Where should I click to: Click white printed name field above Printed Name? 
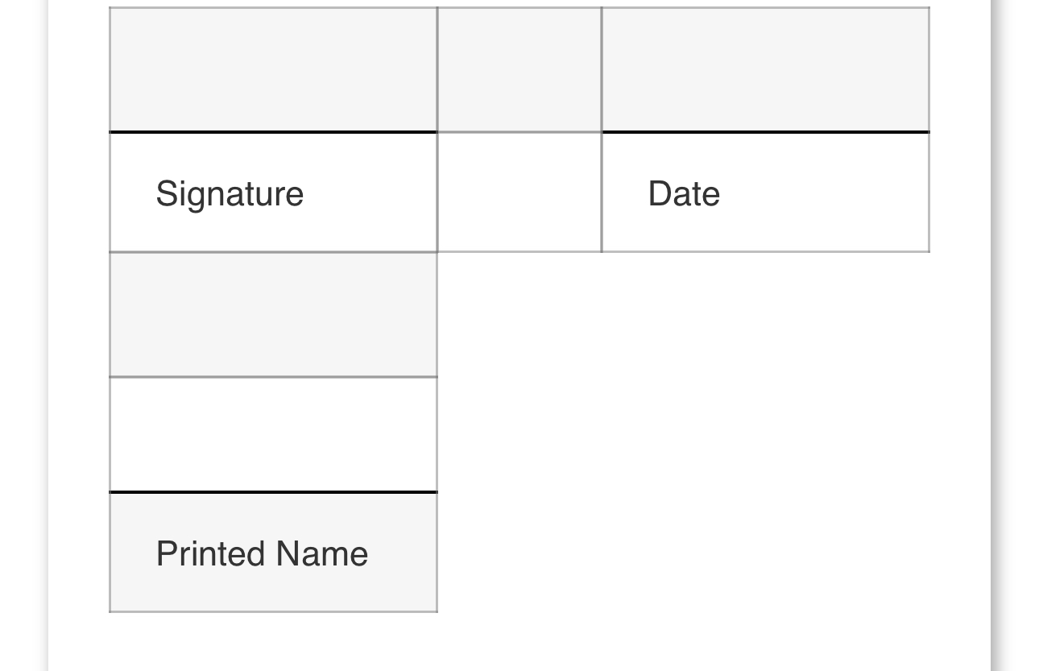[273, 434]
